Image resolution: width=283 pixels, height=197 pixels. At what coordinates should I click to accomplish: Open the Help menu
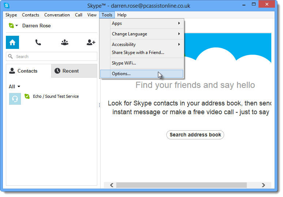click(122, 15)
